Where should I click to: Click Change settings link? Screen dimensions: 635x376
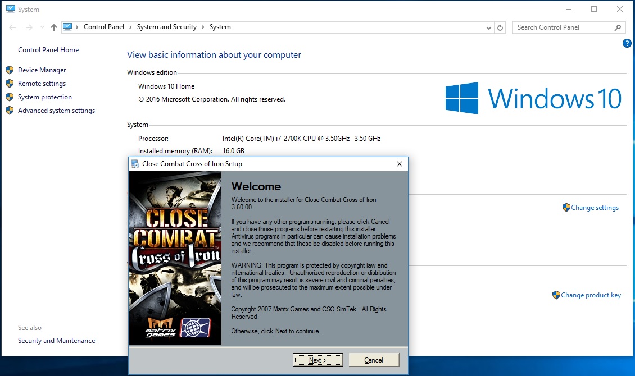click(595, 208)
